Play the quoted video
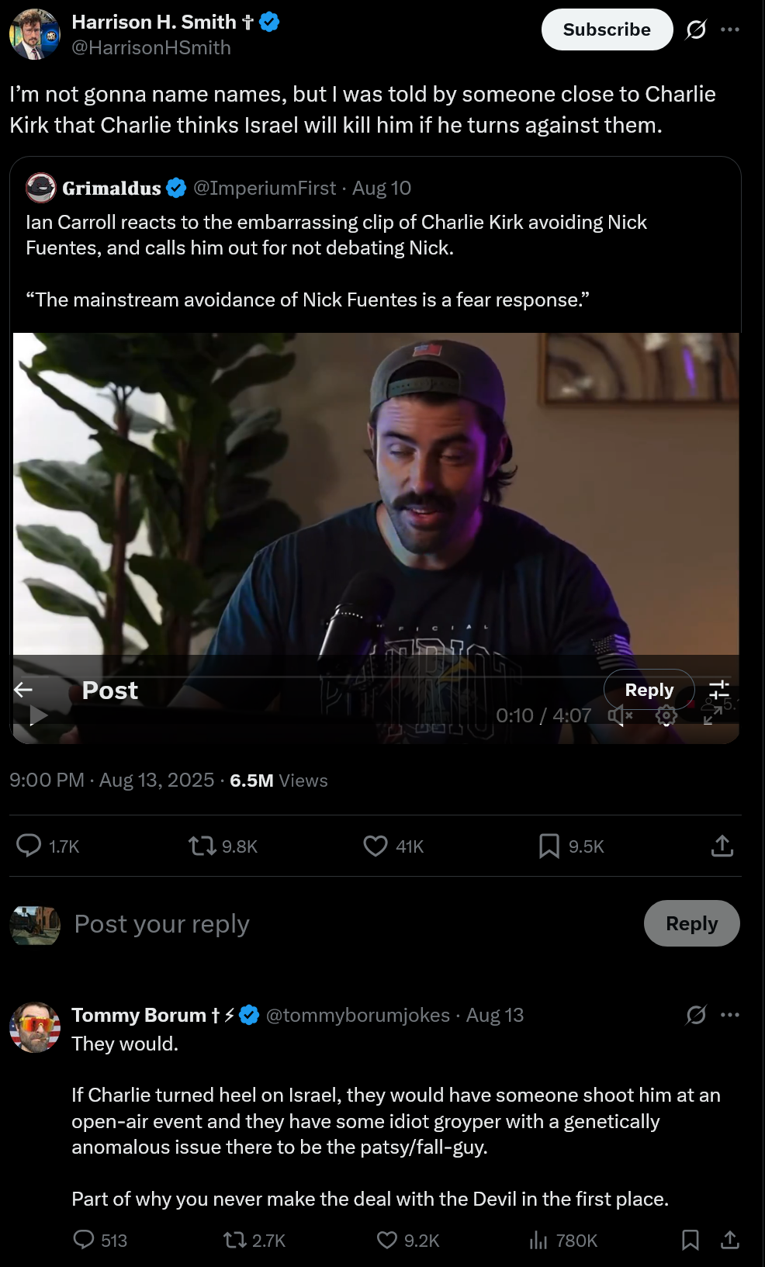Viewport: 765px width, 1267px height. (x=38, y=715)
